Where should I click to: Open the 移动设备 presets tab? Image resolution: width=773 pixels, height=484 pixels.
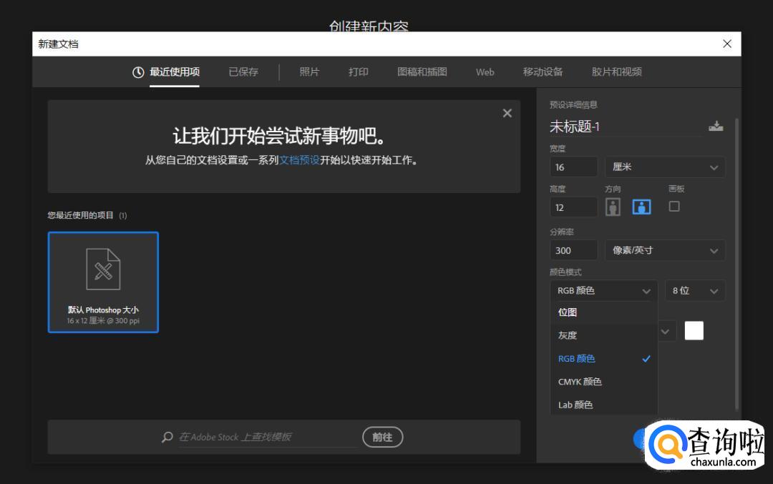click(x=543, y=72)
